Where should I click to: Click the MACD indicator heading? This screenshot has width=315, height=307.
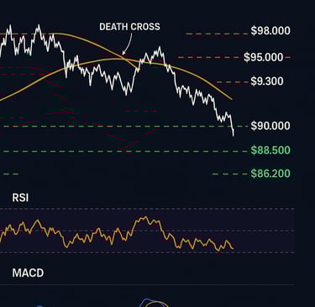[x=28, y=273]
